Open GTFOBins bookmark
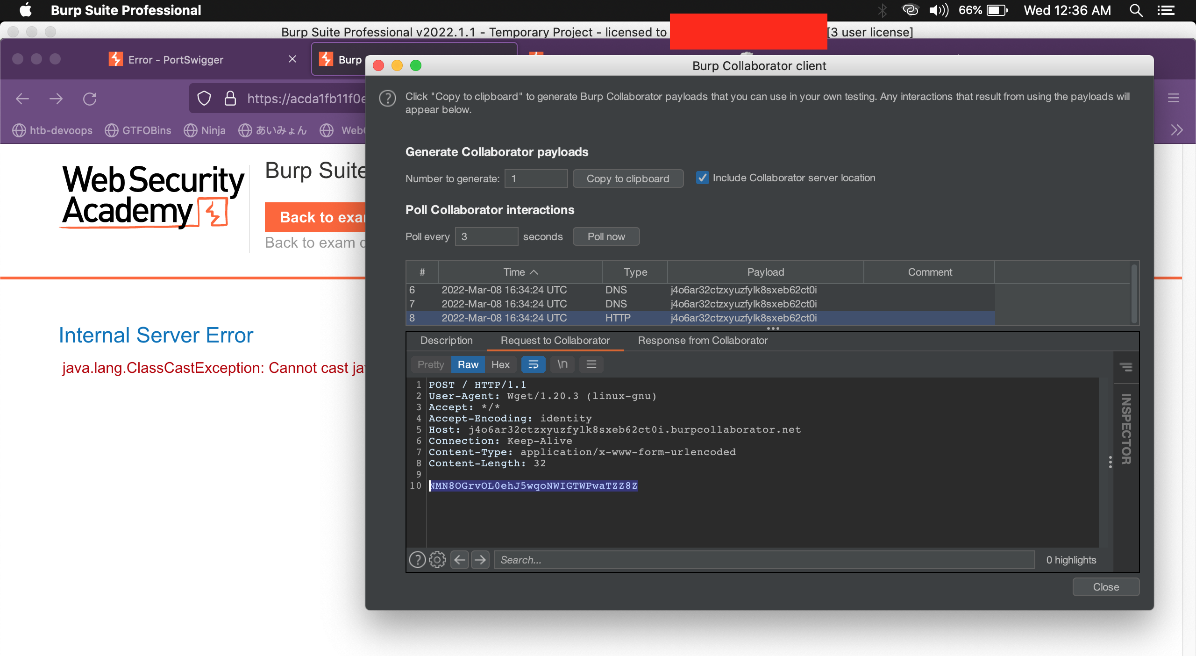This screenshot has height=656, width=1196. point(138,130)
